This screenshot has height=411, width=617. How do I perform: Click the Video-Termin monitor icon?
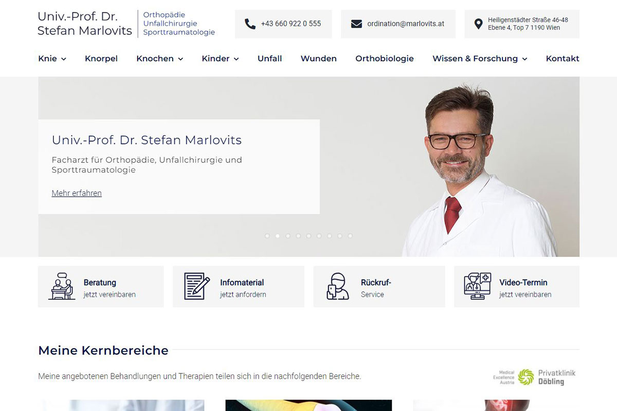point(477,286)
